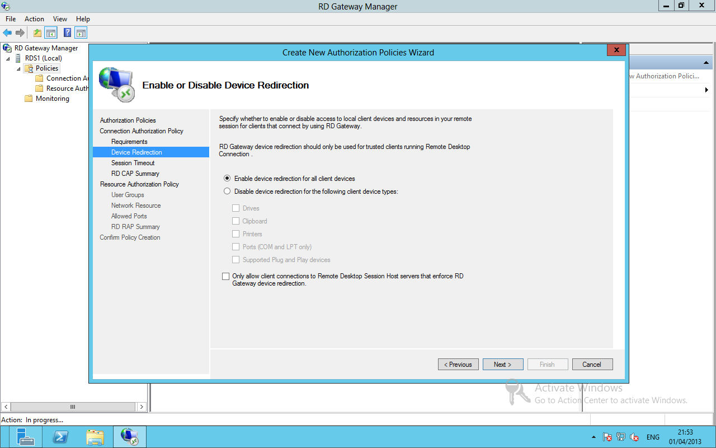
Task: Click the Cancel button in wizard
Action: [592, 365]
